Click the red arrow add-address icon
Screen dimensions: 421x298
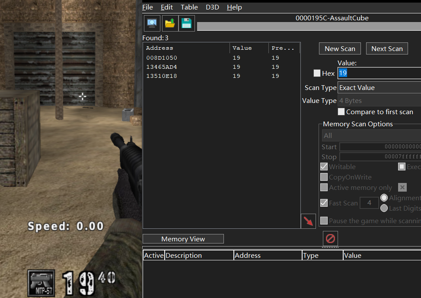308,221
